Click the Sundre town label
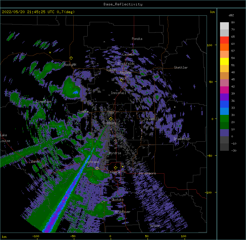Viewport: 246px width, 240px height. point(83,111)
